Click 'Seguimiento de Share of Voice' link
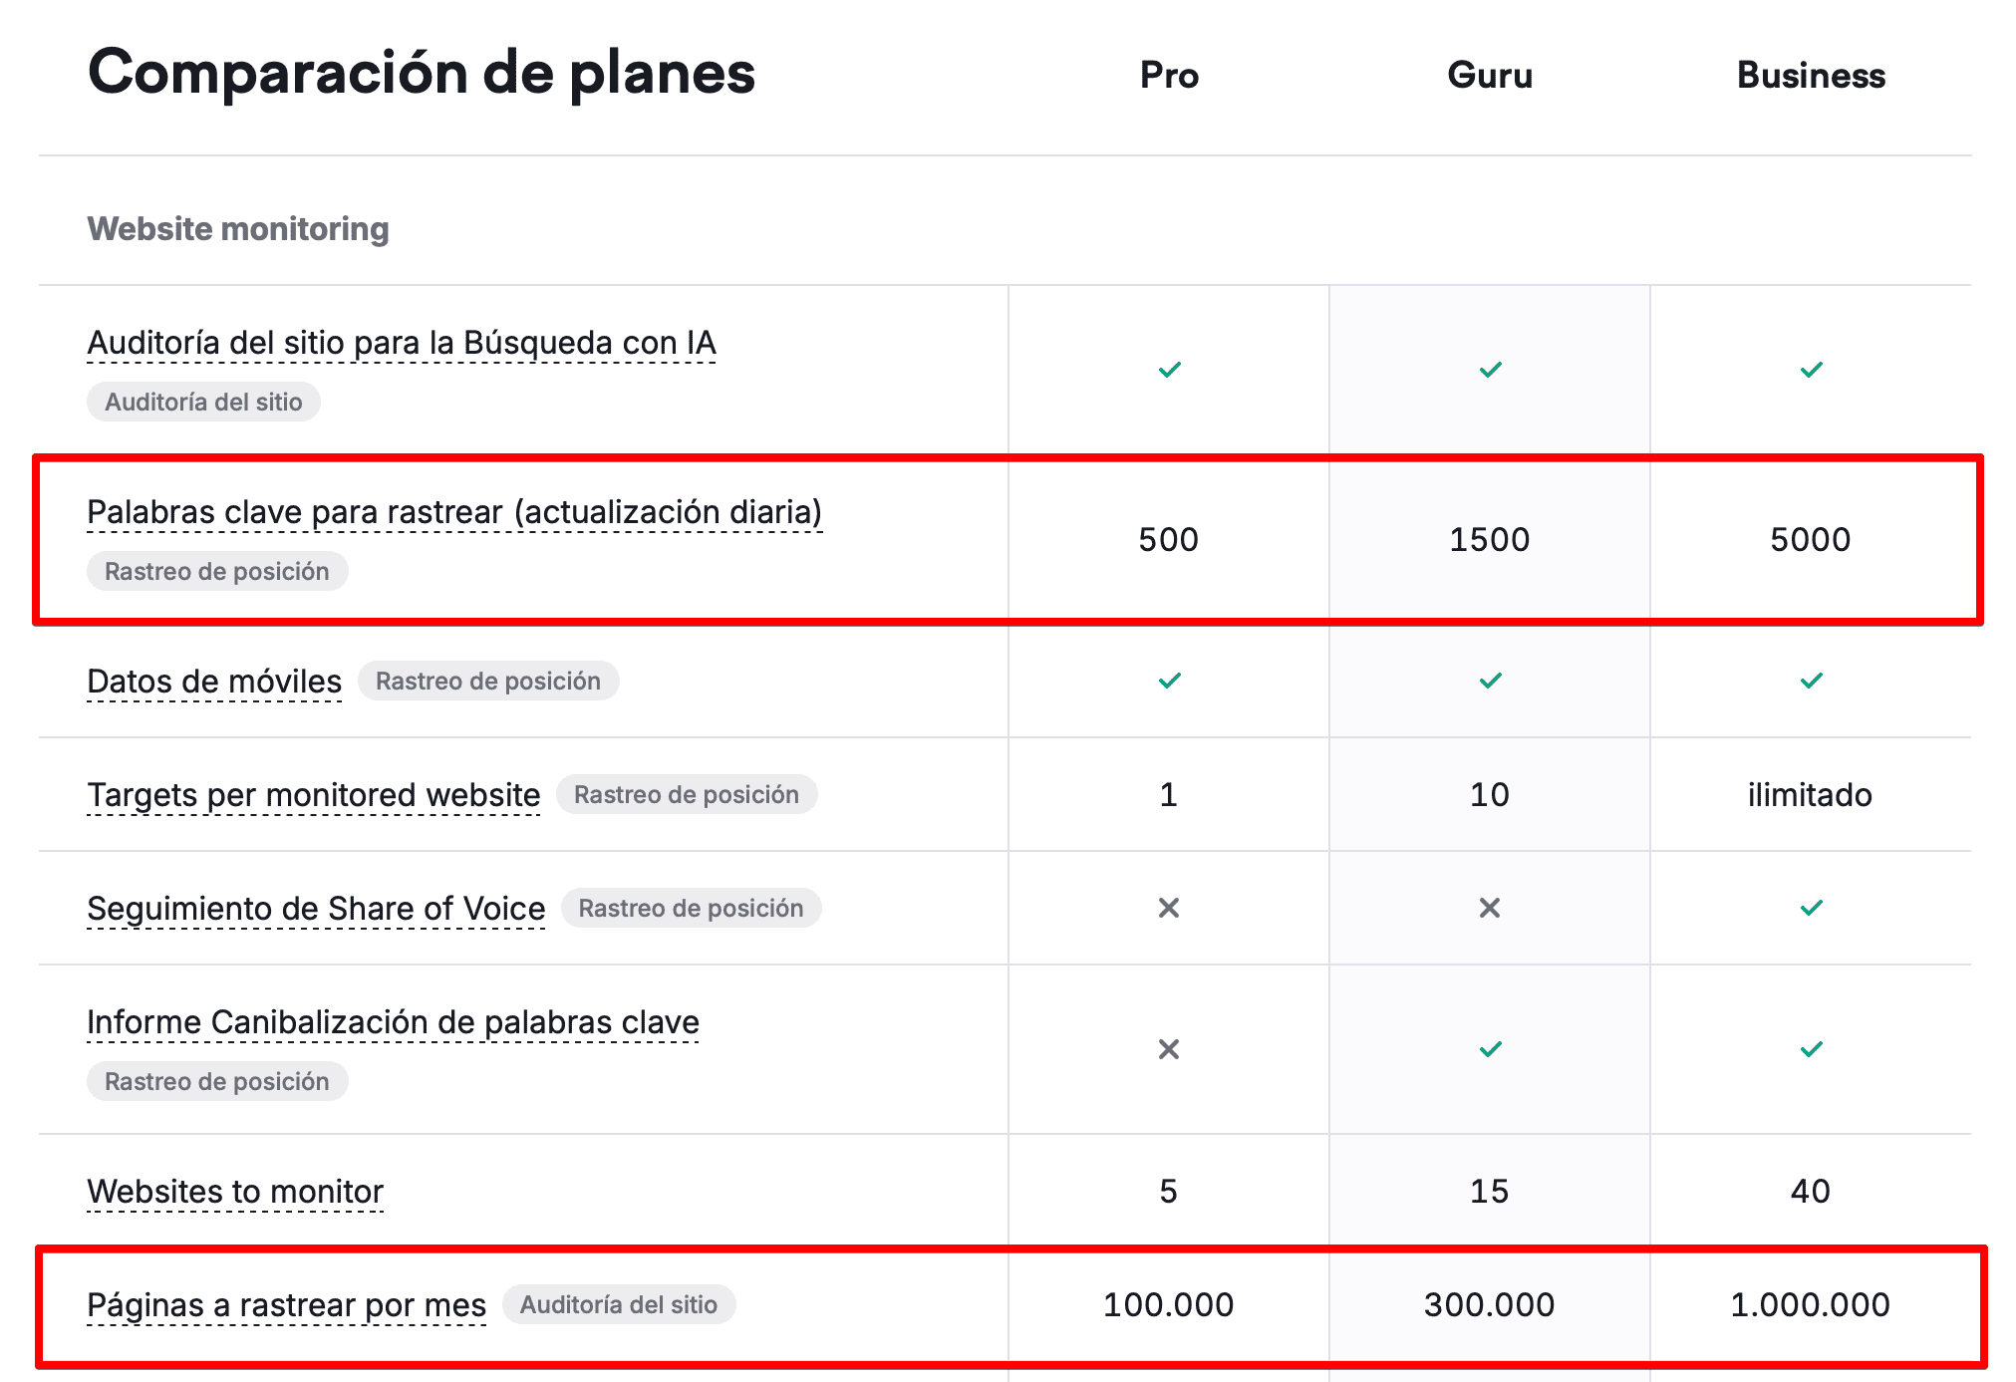This screenshot has width=2016, height=1382. point(316,909)
